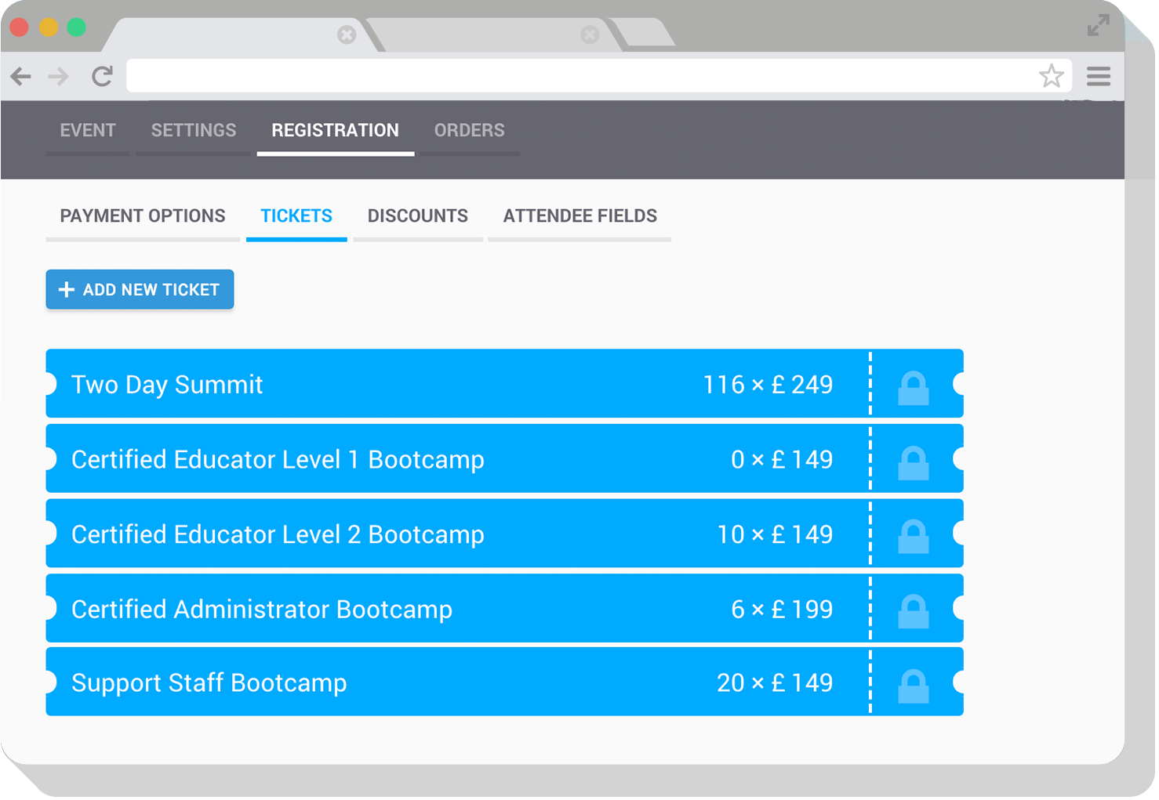Viewport: 1159px width, 800px height.
Task: Reload the page with the refresh icon
Action: point(103,77)
